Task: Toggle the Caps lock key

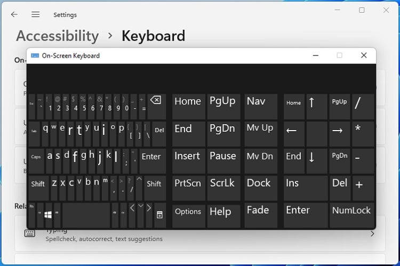Action: click(36, 161)
